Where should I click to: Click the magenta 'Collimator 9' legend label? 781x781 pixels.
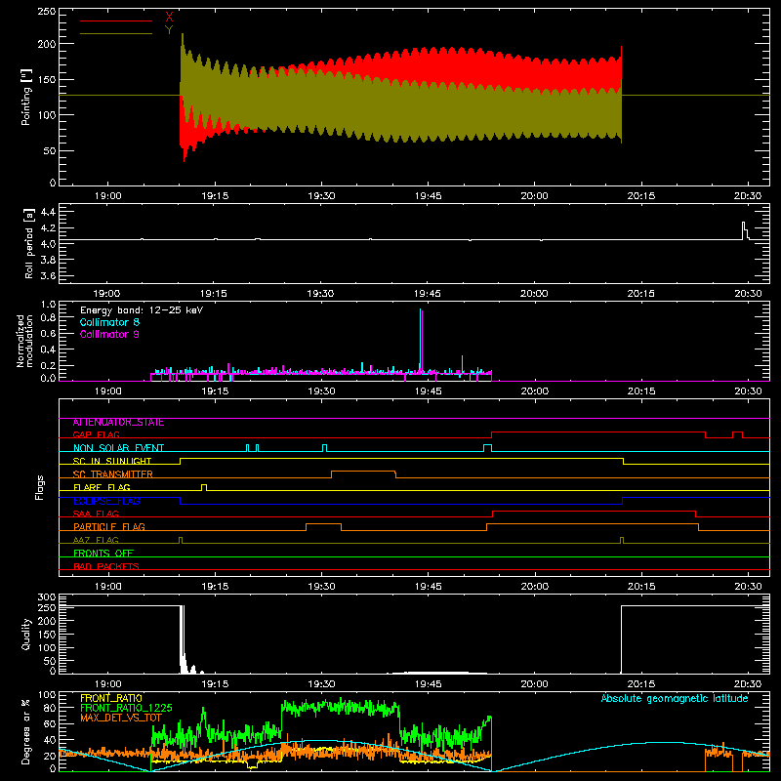(109, 334)
